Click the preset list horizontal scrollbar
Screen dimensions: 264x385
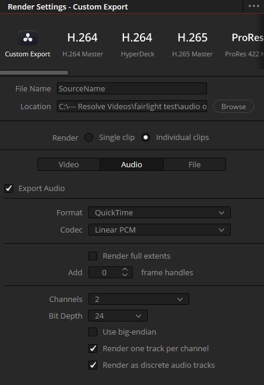pos(34,73)
